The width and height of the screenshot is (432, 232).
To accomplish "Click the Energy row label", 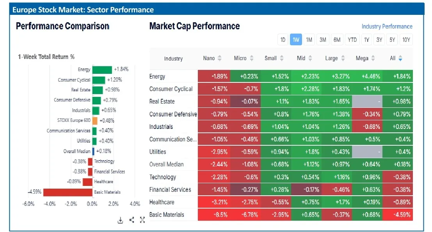I will coord(157,77).
